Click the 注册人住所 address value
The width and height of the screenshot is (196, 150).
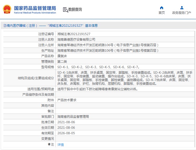108,45
